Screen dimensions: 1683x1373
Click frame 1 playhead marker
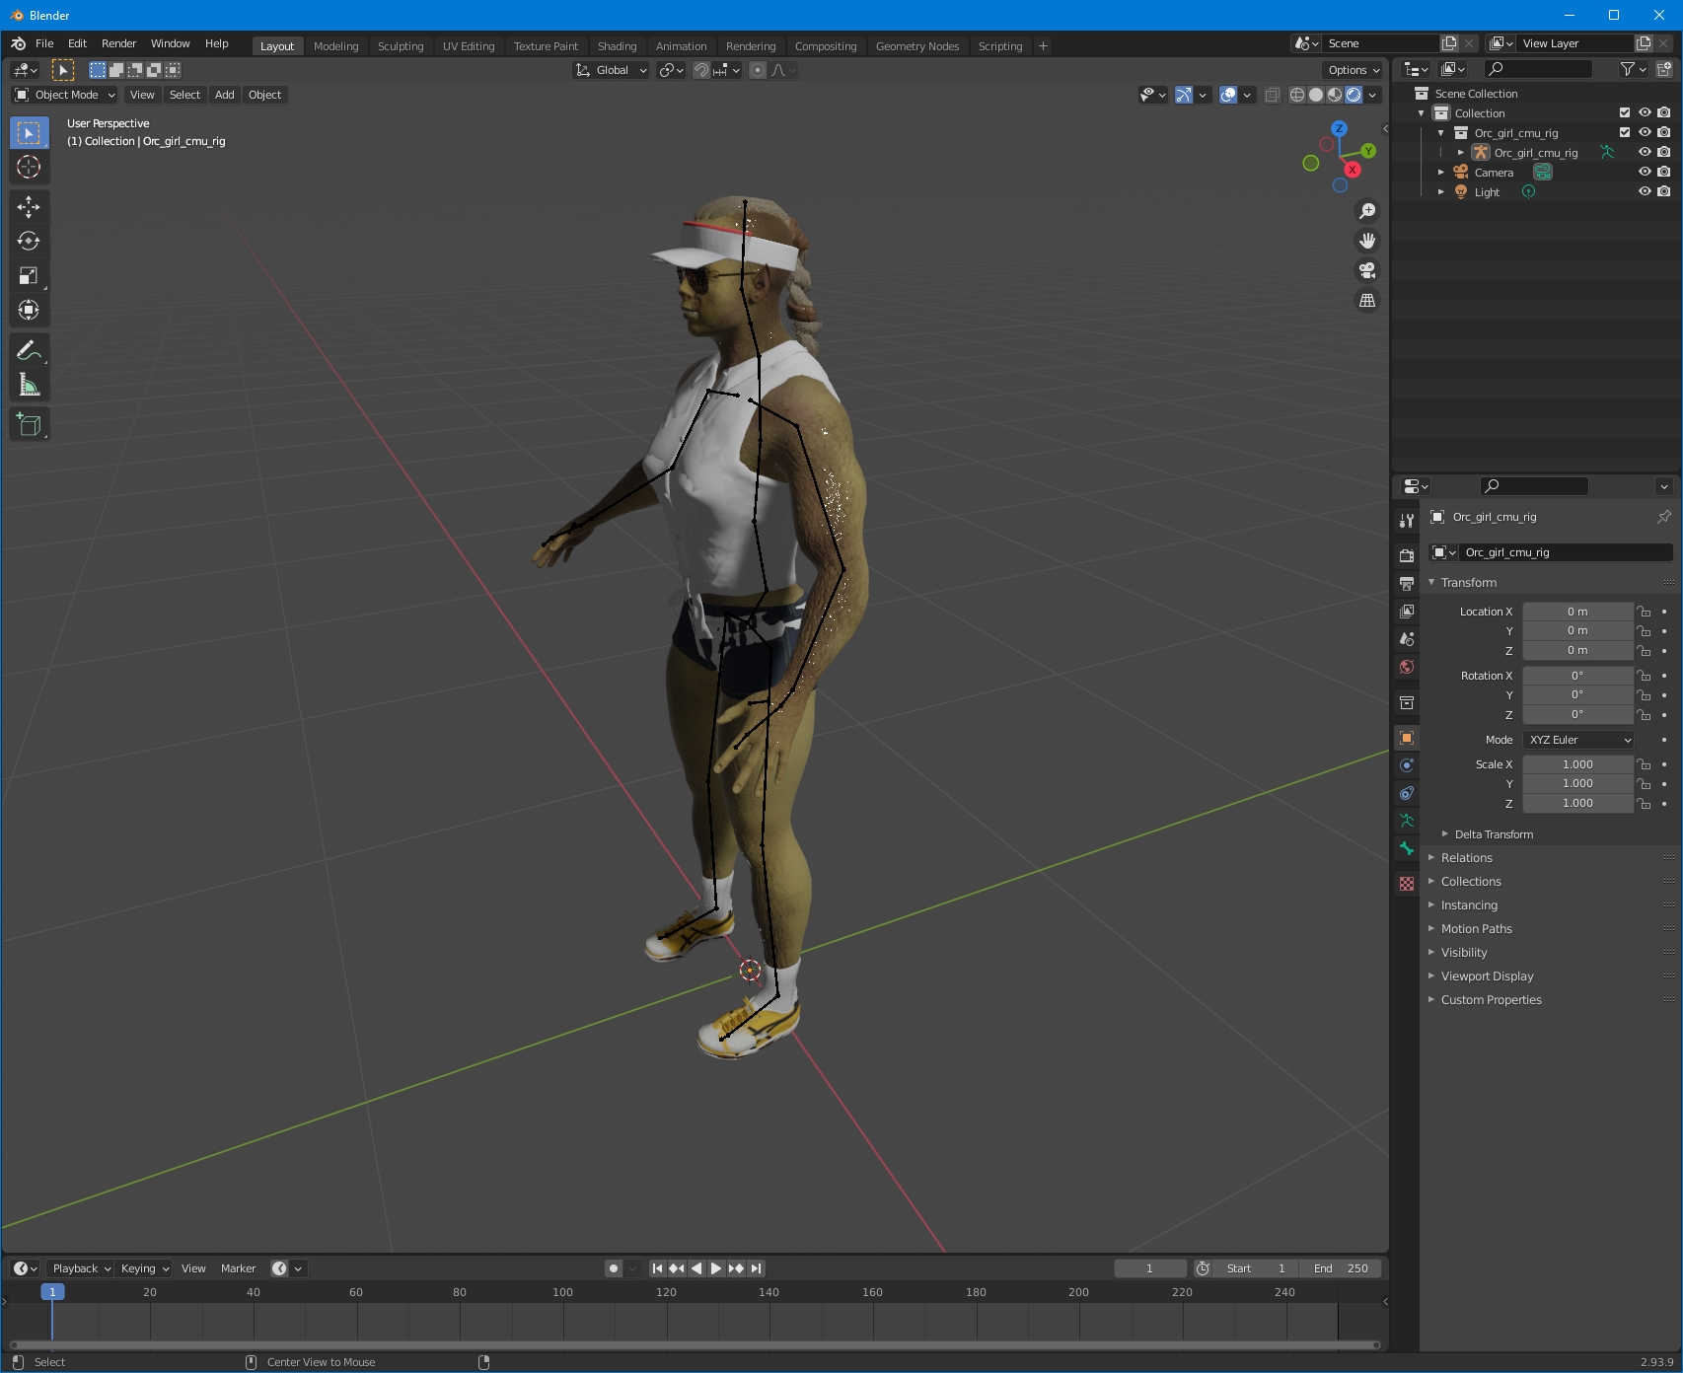coord(52,1292)
